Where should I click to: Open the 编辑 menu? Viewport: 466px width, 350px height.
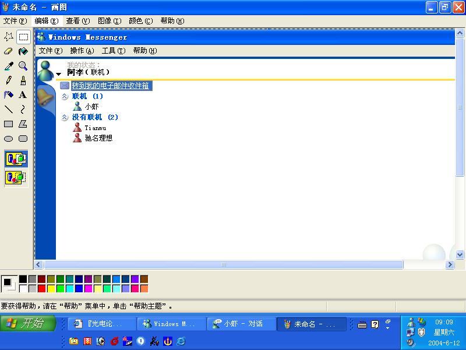coord(47,21)
